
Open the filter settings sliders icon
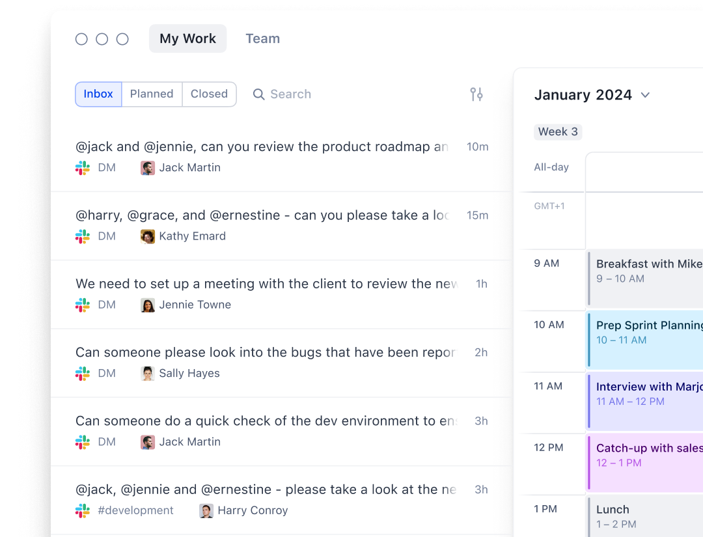pos(476,94)
